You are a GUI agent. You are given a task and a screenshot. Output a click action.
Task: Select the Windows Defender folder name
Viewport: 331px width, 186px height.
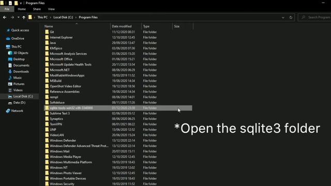(63, 141)
